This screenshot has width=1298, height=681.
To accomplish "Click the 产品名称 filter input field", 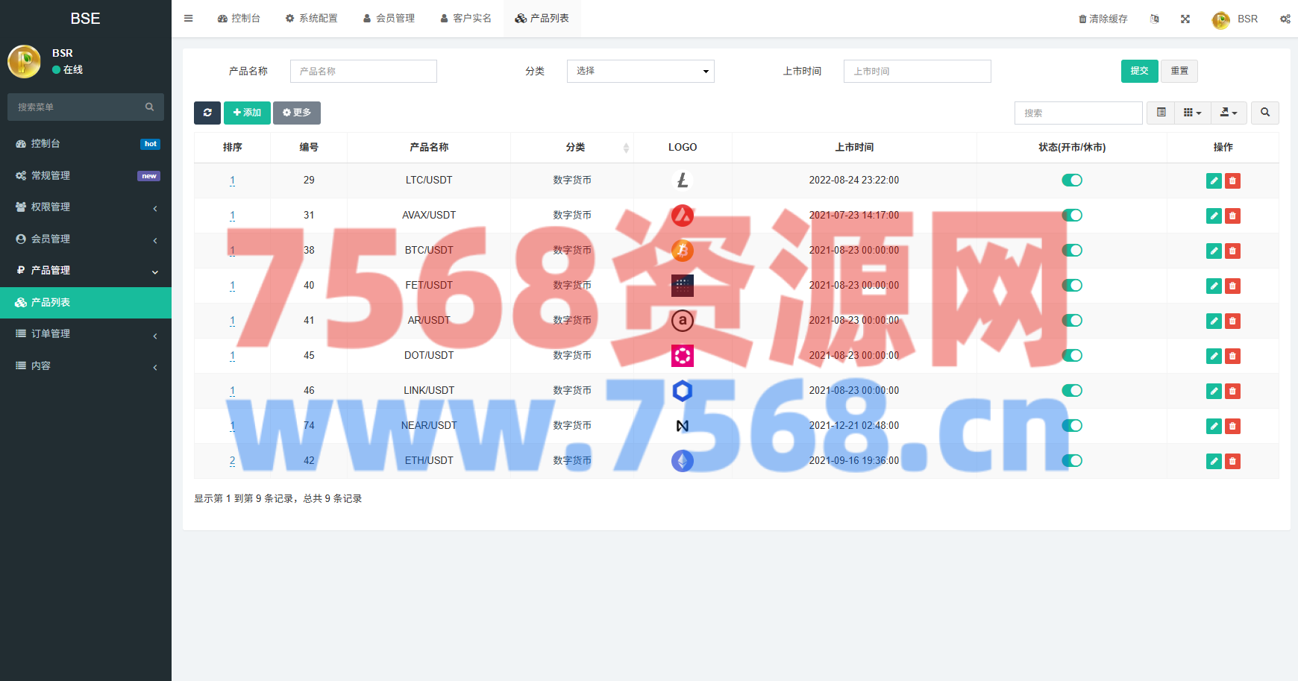I will (x=363, y=71).
